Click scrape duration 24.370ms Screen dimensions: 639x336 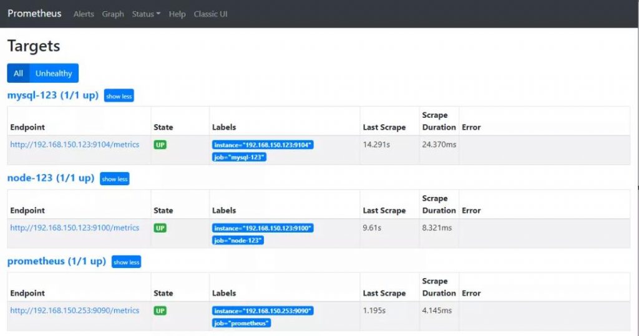coord(439,145)
